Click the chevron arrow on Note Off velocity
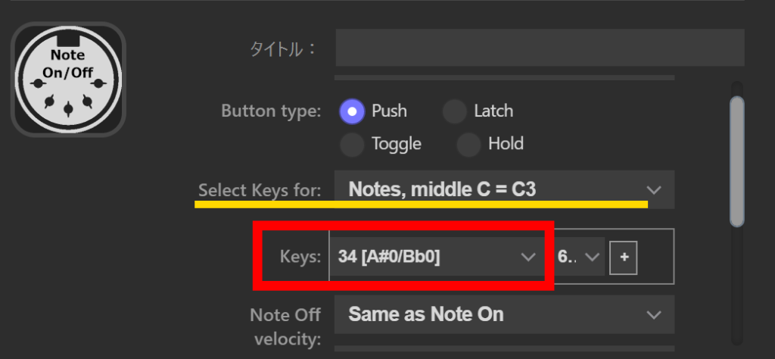Screen dimensions: 775x359 coord(653,314)
